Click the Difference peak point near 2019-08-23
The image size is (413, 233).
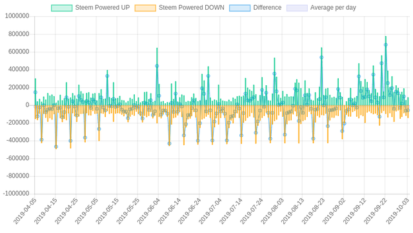coord(321,57)
